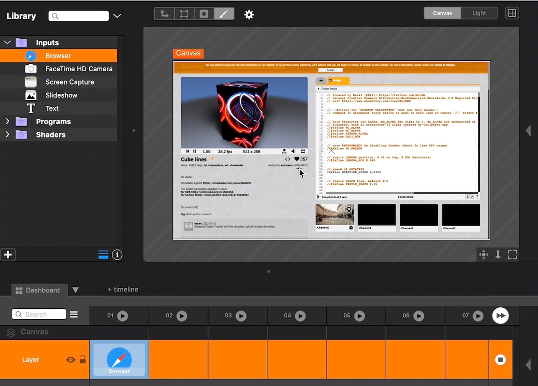Switch to Light view mode
538x386 pixels.
479,13
